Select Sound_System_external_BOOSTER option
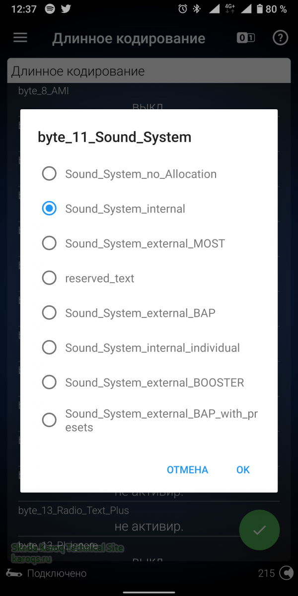This screenshot has height=596, width=298. coord(149,382)
